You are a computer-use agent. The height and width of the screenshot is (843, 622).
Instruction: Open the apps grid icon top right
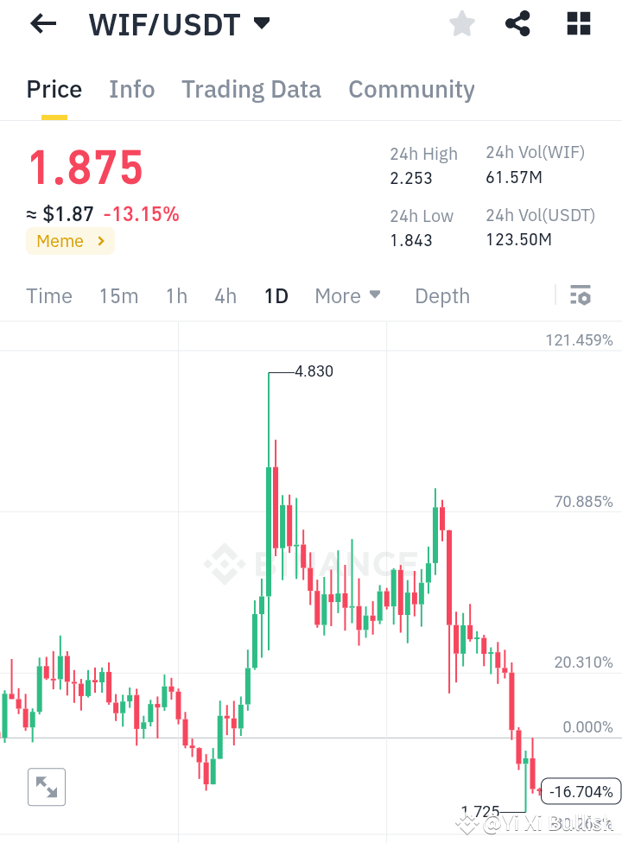coord(577,23)
